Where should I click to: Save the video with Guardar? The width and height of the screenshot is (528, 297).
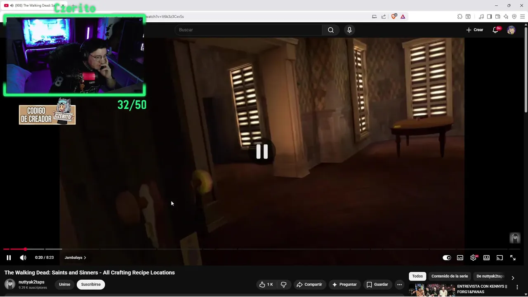(377, 285)
